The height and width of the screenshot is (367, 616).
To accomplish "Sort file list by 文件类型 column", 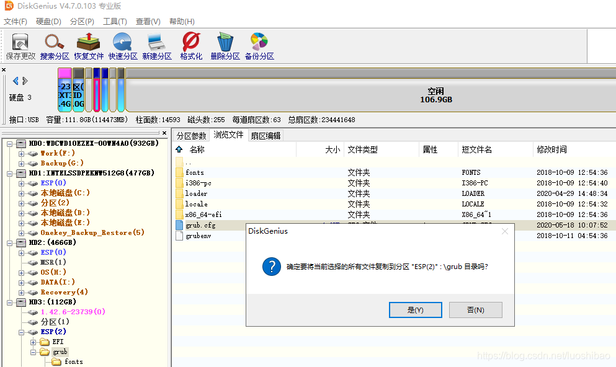I will (x=362, y=149).
